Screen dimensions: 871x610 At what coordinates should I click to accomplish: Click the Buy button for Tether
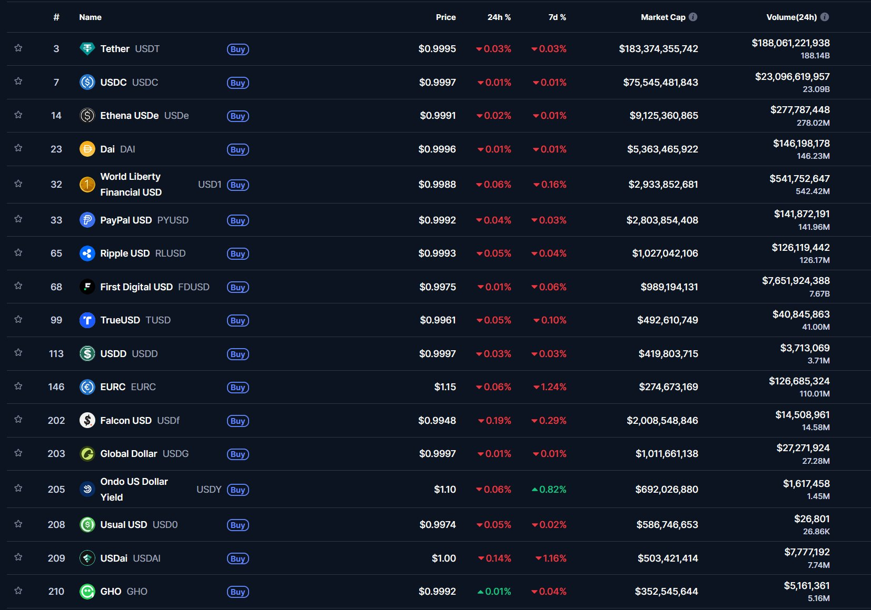click(x=237, y=49)
